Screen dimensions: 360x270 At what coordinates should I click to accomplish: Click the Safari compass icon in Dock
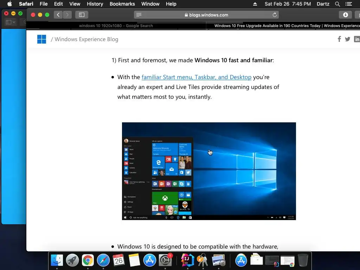(103, 260)
